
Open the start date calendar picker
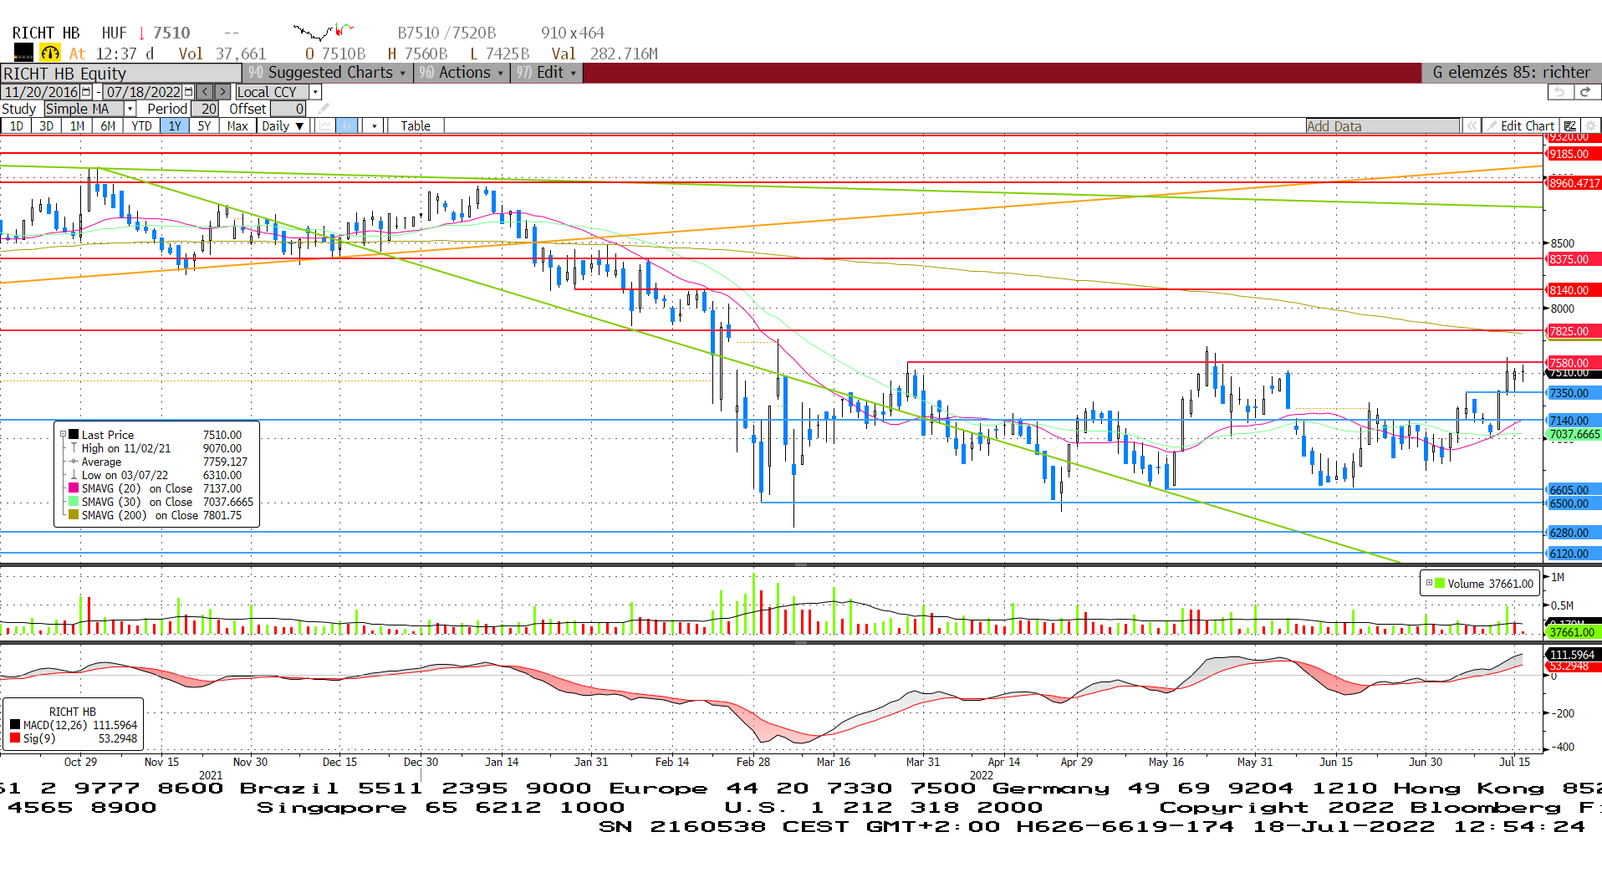tap(86, 92)
